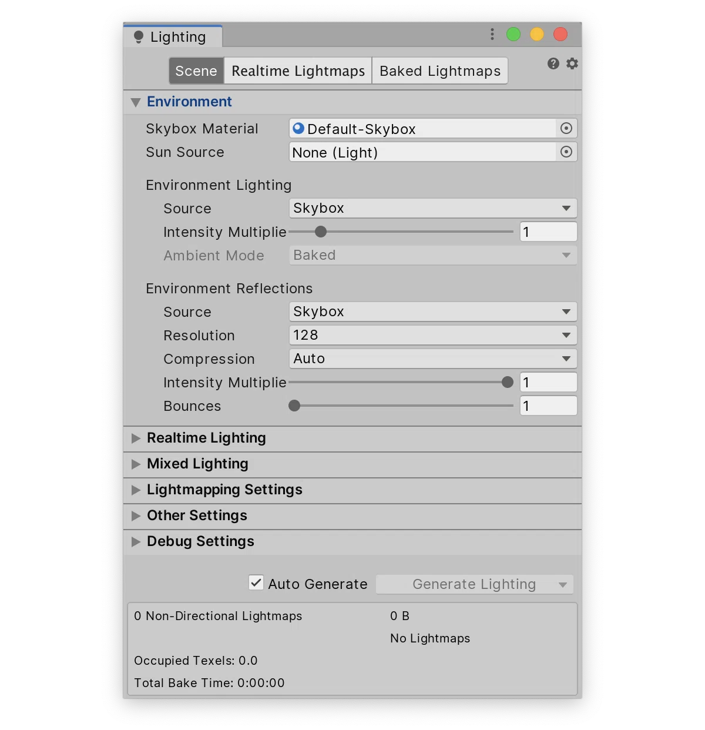
Task: Click Reflections intensity multiplier value field
Action: (x=548, y=382)
